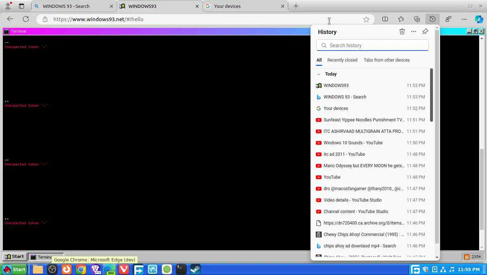Click the Favorites list icon in toolbar
The width and height of the screenshot is (487, 275).
click(x=401, y=19)
